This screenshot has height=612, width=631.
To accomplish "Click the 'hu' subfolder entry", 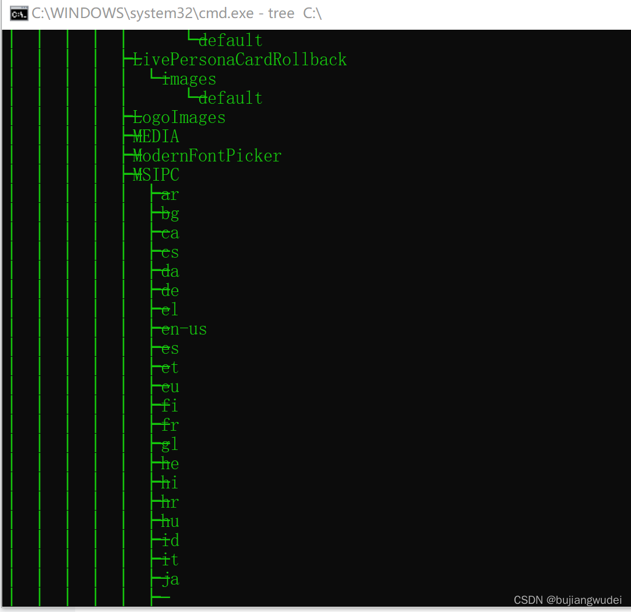I will [x=170, y=522].
